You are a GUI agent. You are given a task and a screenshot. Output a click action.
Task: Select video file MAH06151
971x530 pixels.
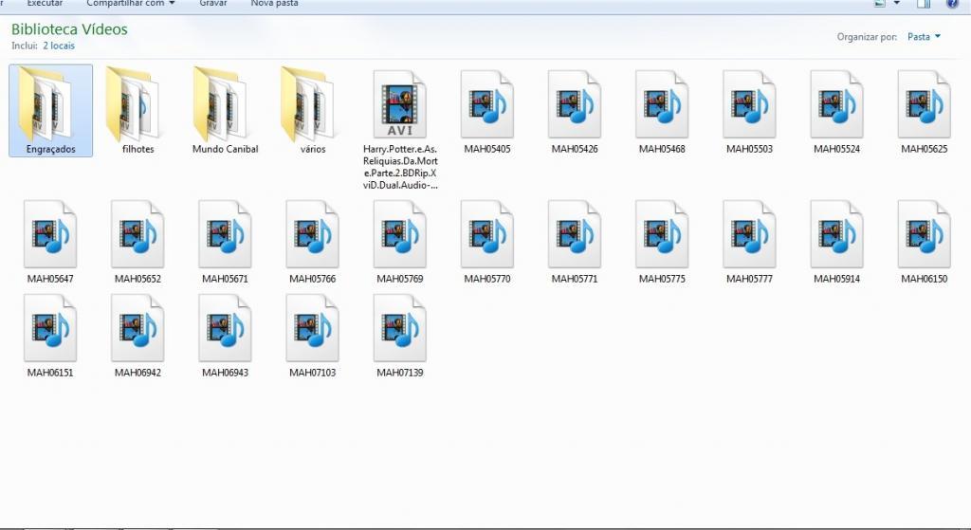50,336
